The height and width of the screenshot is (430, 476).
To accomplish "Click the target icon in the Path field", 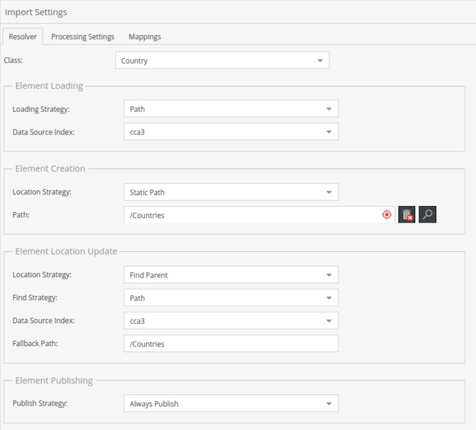I will click(x=387, y=215).
